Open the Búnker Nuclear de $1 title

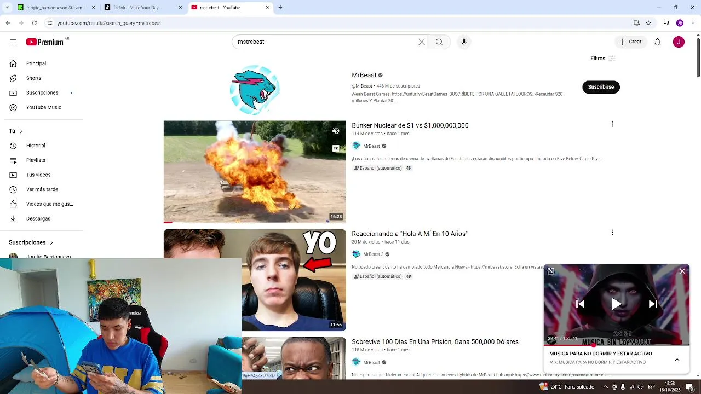tap(410, 125)
